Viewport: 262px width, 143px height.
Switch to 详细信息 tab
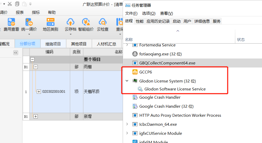tap(202, 21)
